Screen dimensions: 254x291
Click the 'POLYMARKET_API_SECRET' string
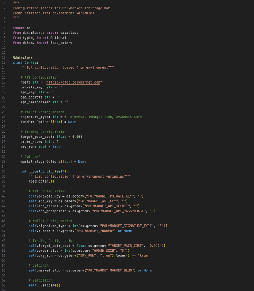[107, 206]
